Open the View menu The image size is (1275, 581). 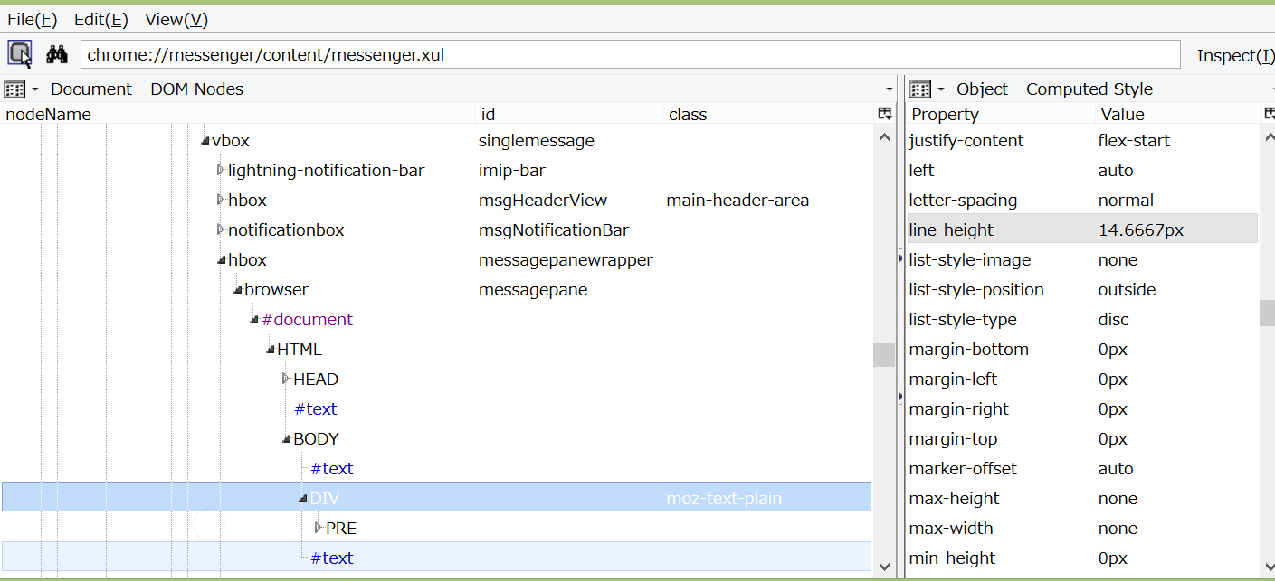[176, 19]
